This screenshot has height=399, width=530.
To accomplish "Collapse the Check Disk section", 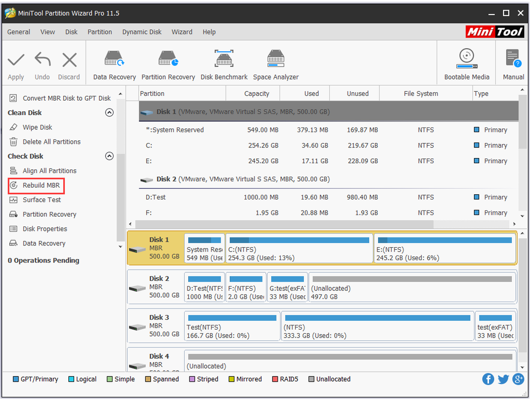I will pyautogui.click(x=109, y=156).
